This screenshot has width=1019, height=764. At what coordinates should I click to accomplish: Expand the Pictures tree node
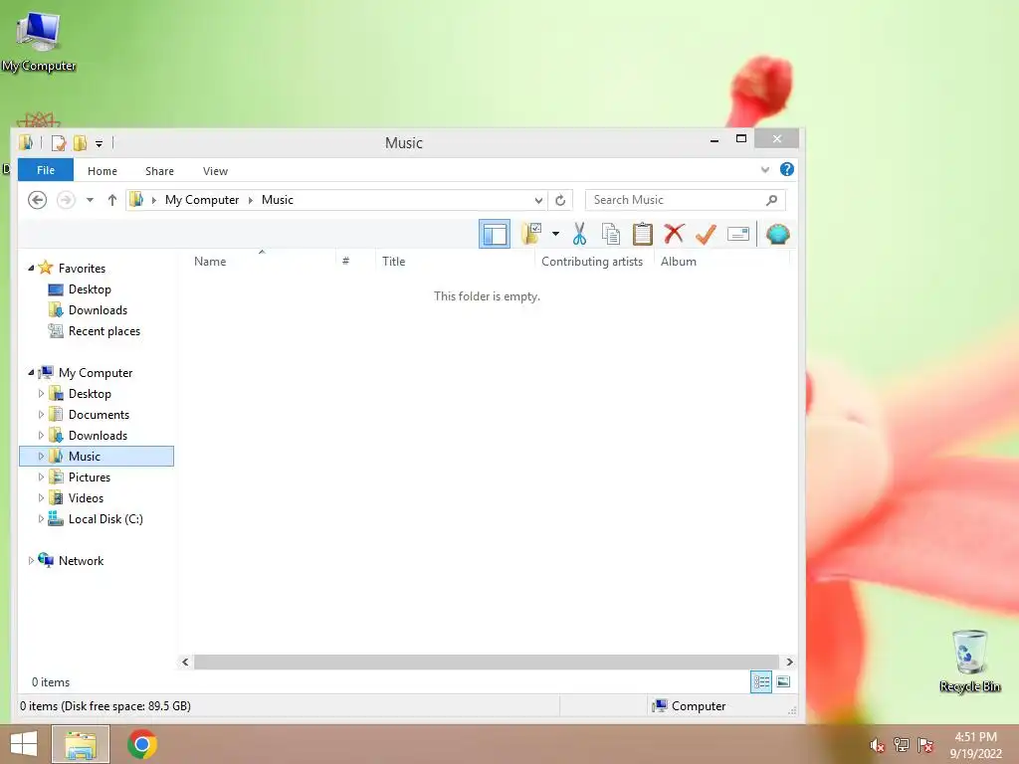[x=41, y=477]
